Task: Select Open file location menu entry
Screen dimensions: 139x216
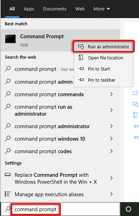Action: pyautogui.click(x=104, y=58)
